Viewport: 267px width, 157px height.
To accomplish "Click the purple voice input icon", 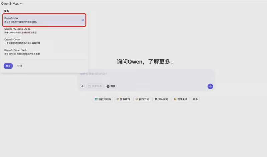I will click(210, 86).
